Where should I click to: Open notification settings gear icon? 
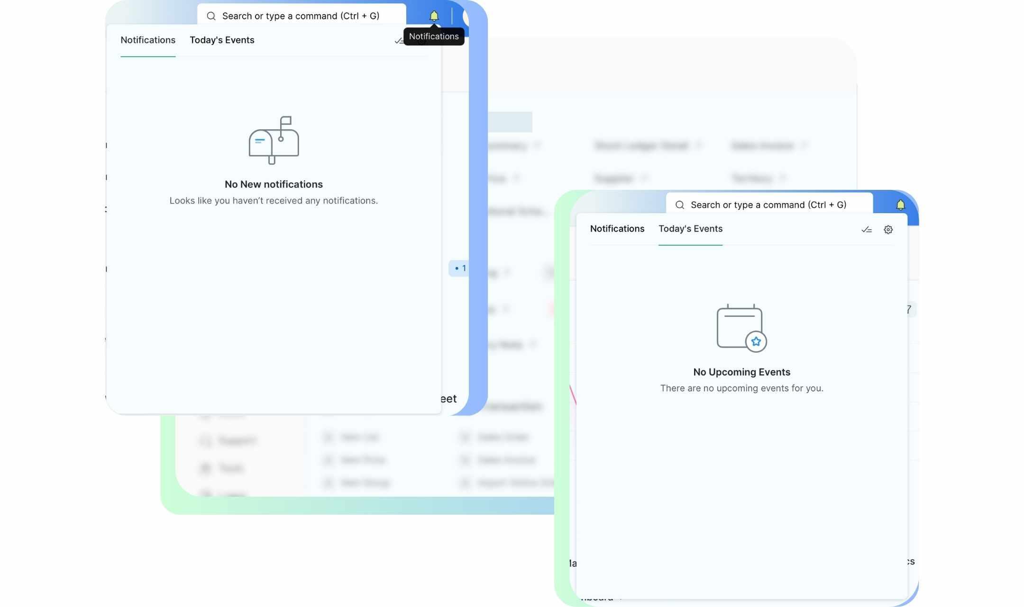[888, 230]
